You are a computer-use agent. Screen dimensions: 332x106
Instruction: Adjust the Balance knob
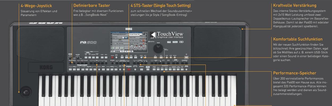78,57
